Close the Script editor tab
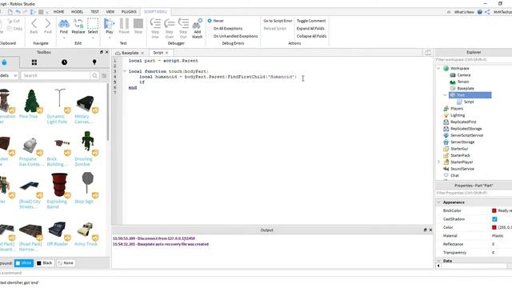The height and width of the screenshot is (288, 512). point(167,53)
